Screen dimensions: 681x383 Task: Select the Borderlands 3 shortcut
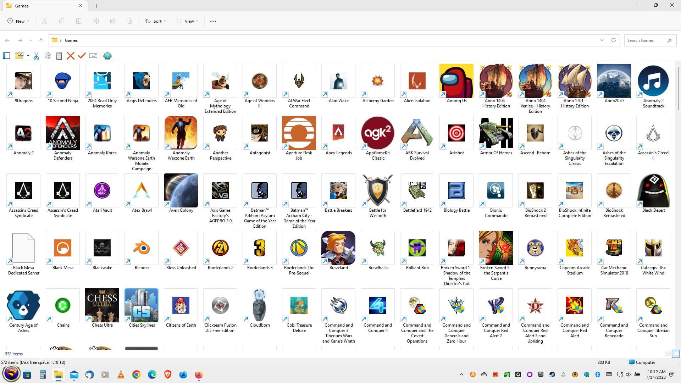260,251
